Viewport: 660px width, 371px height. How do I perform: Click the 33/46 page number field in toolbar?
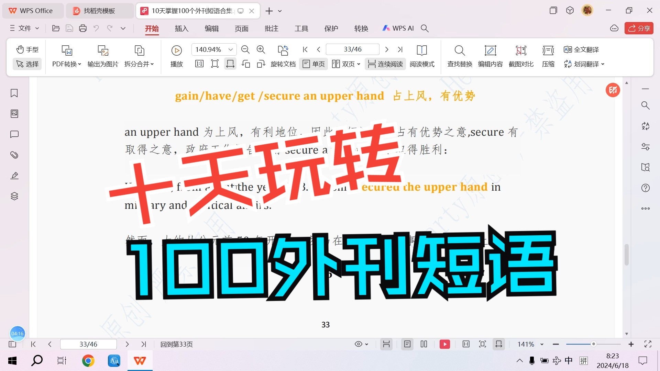click(x=353, y=49)
